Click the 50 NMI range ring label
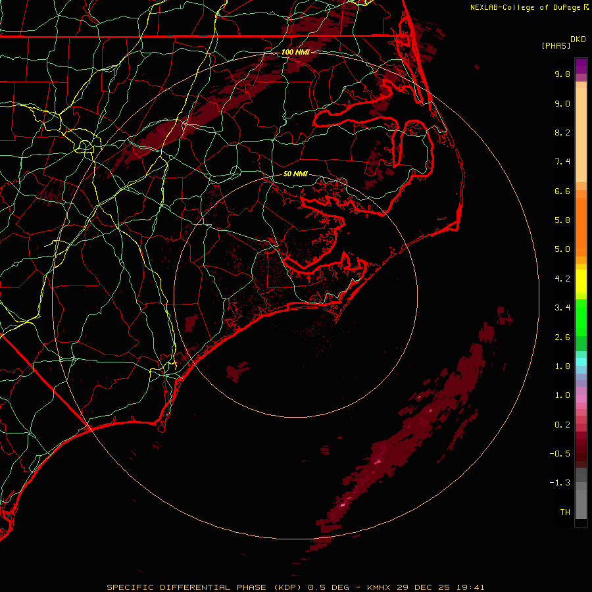The image size is (592, 592). click(x=295, y=174)
